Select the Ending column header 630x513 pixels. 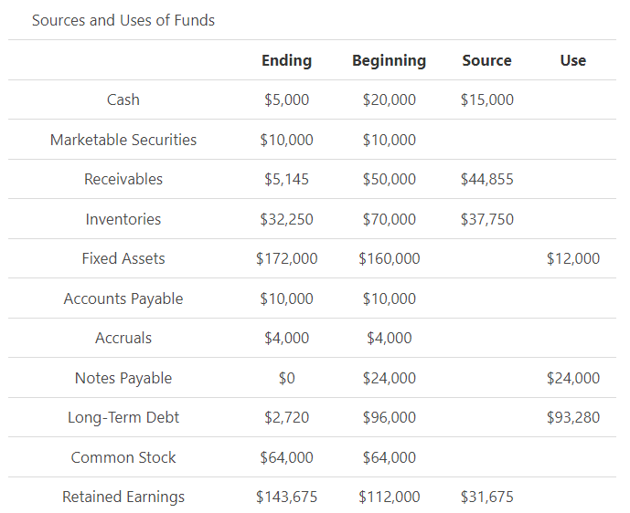click(x=286, y=60)
